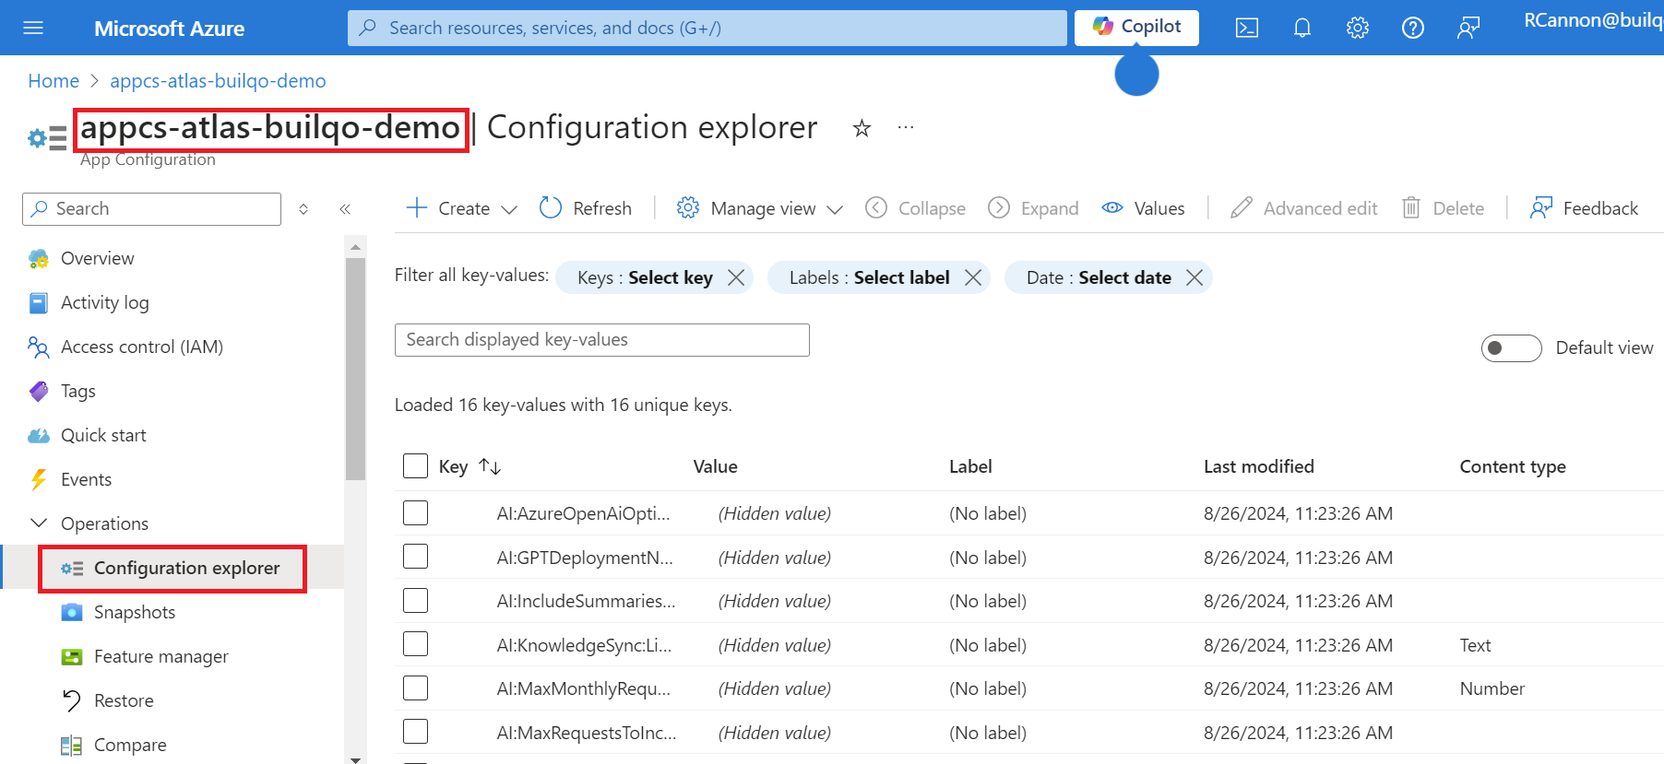Show hidden values with Values eye
The height and width of the screenshot is (764, 1664).
(x=1143, y=208)
